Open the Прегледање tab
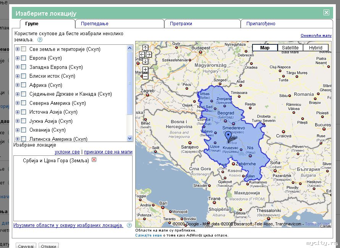The width and height of the screenshot is (340, 248). (95, 24)
